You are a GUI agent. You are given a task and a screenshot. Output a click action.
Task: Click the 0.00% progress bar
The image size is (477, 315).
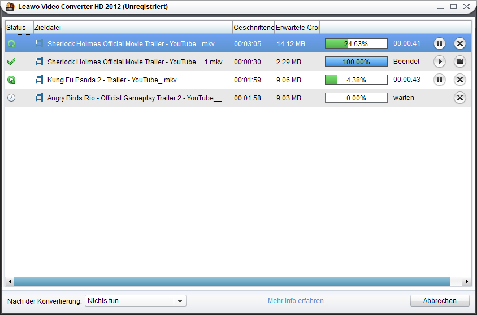tap(356, 98)
